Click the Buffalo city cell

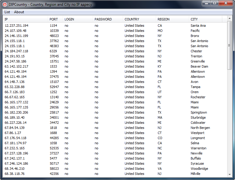[x=196, y=158]
